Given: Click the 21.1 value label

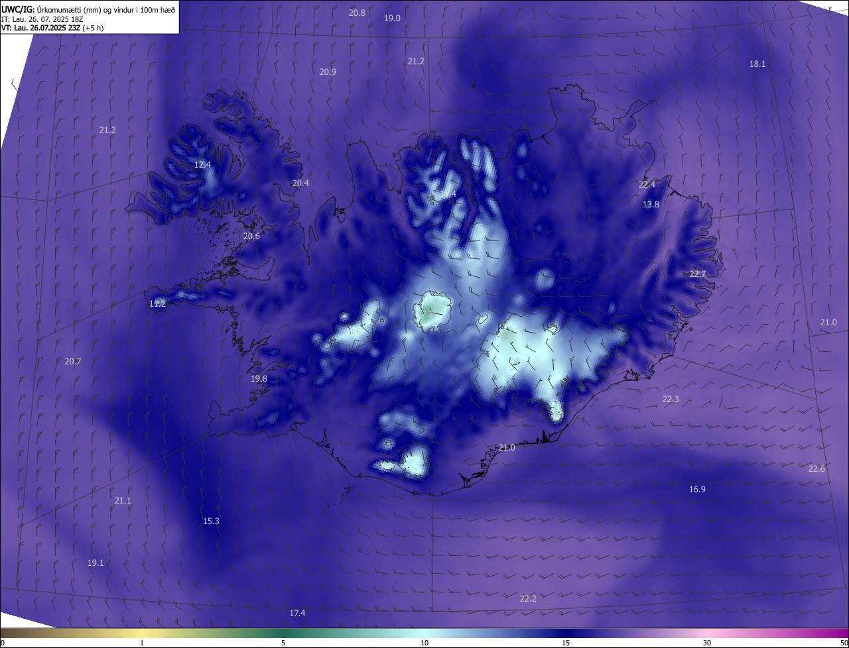Looking at the screenshot, I should tap(123, 501).
